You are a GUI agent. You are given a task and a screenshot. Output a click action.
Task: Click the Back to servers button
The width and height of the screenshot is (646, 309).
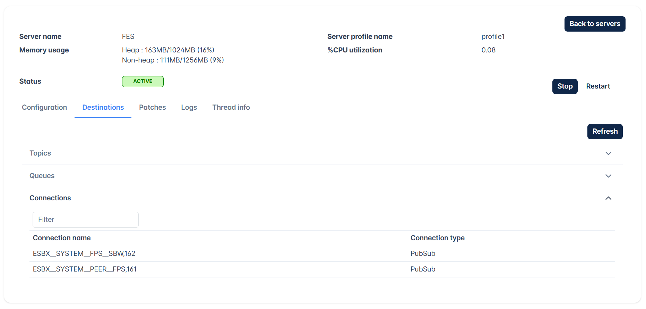tap(595, 24)
